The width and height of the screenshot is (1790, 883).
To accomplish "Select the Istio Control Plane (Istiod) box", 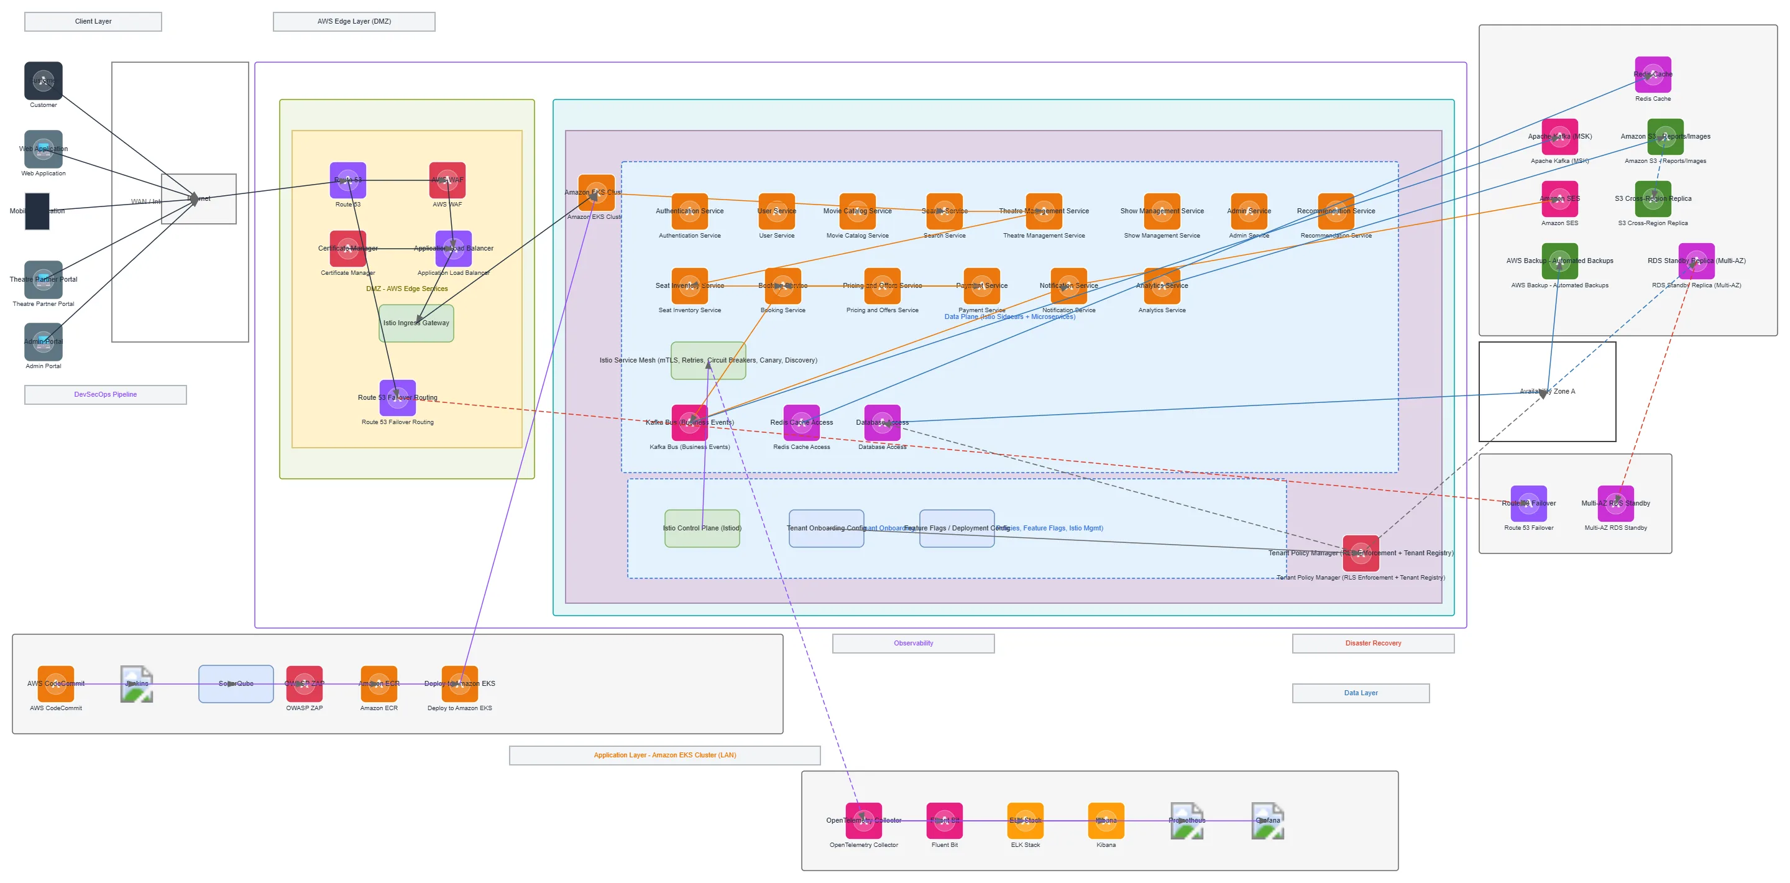I will tap(702, 529).
